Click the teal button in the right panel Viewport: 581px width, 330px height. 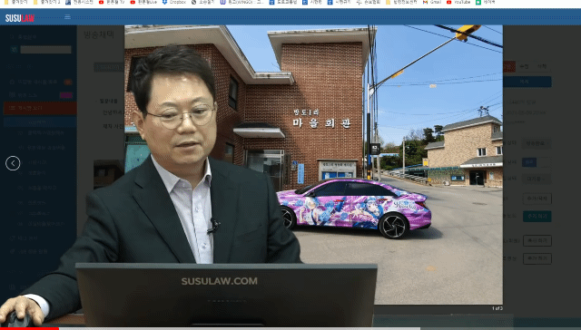click(537, 216)
